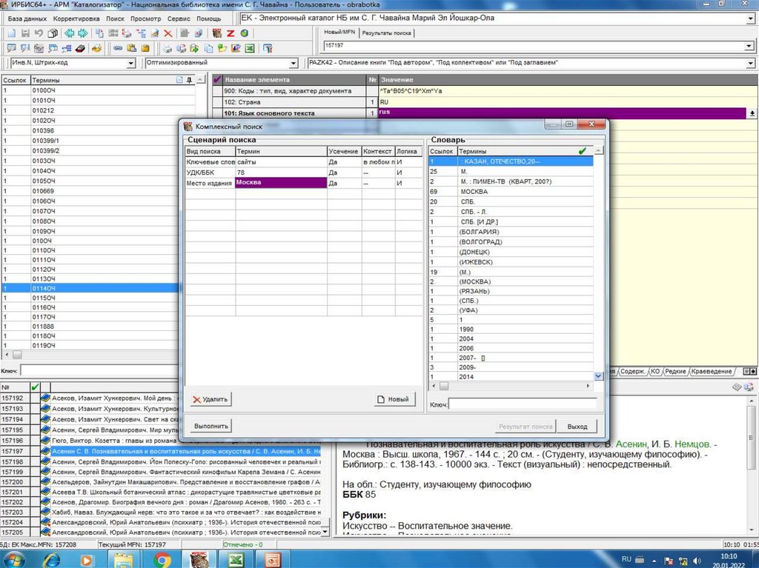Switch to the Результаты поиска tab
Image resolution: width=759 pixels, height=568 pixels.
click(x=386, y=33)
